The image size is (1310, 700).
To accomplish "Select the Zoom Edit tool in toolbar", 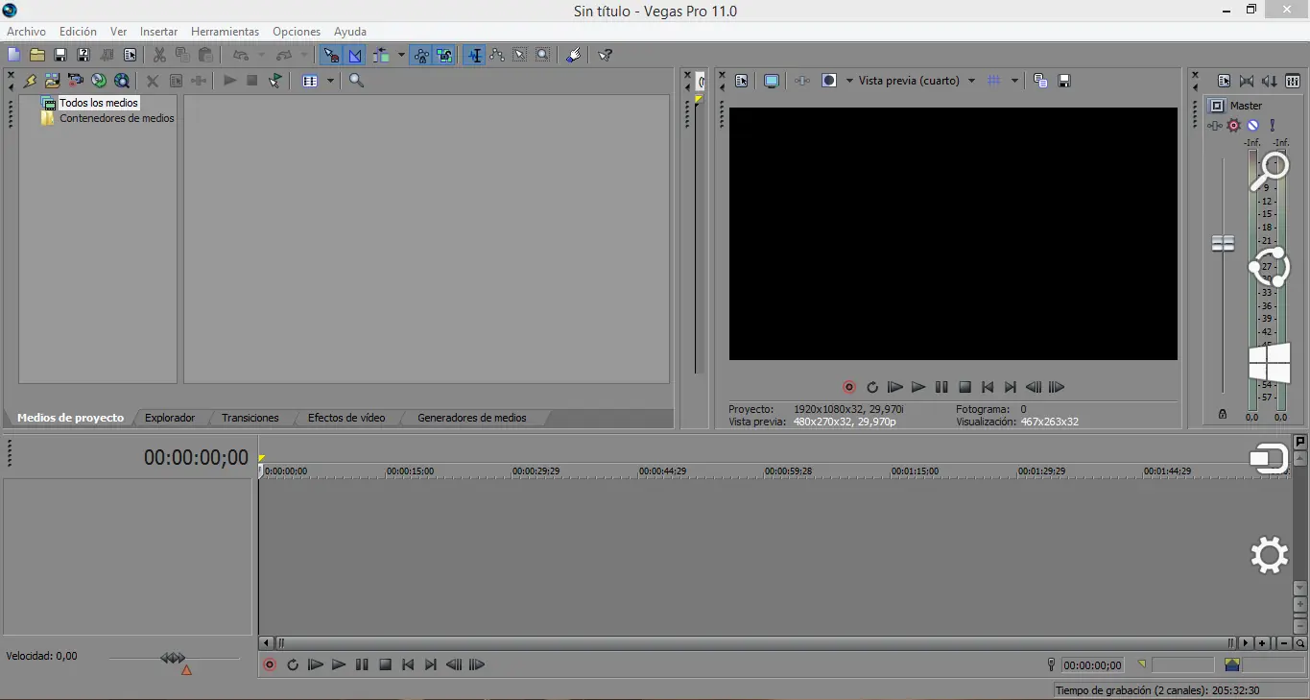I will pyautogui.click(x=543, y=55).
